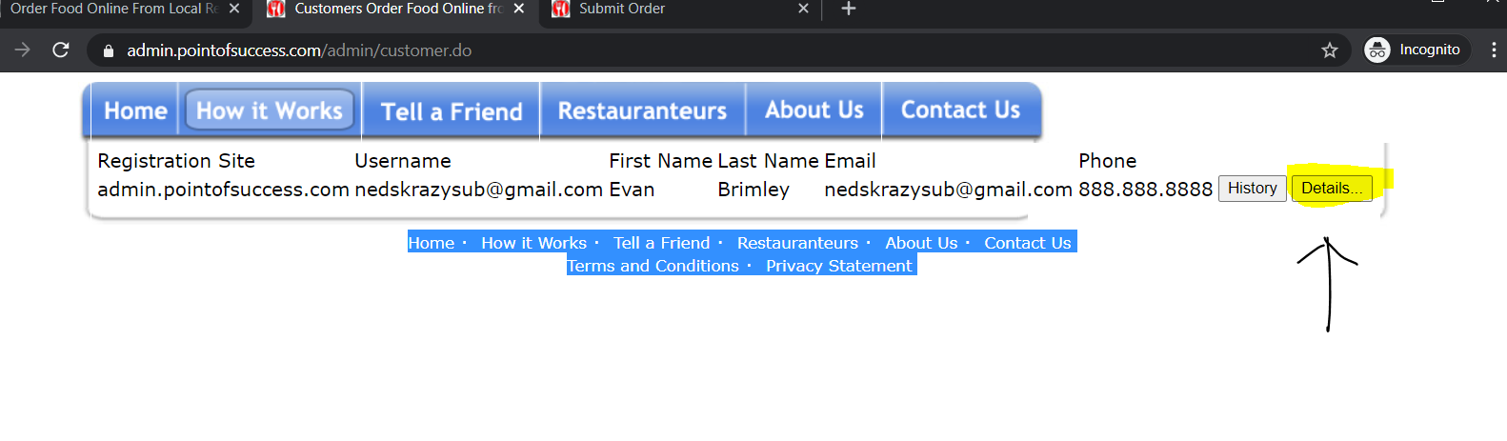Click the last name cell Brimley

(x=753, y=190)
